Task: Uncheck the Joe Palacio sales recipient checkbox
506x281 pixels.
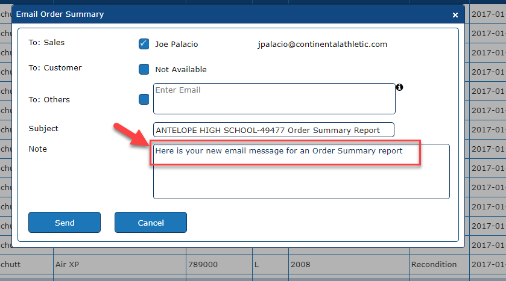Action: (144, 44)
